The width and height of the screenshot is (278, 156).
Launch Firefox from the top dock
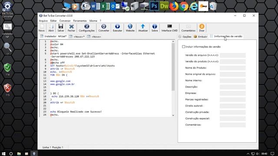click(x=174, y=6)
